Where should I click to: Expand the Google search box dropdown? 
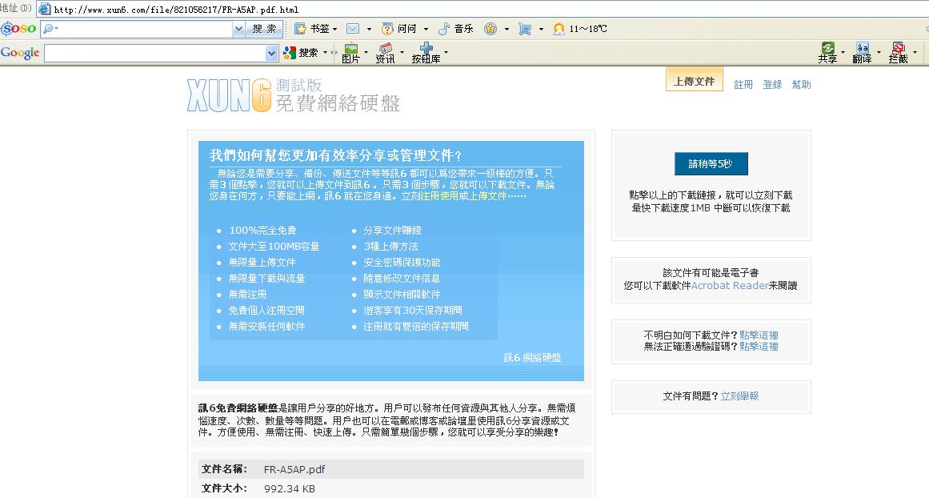tap(271, 54)
